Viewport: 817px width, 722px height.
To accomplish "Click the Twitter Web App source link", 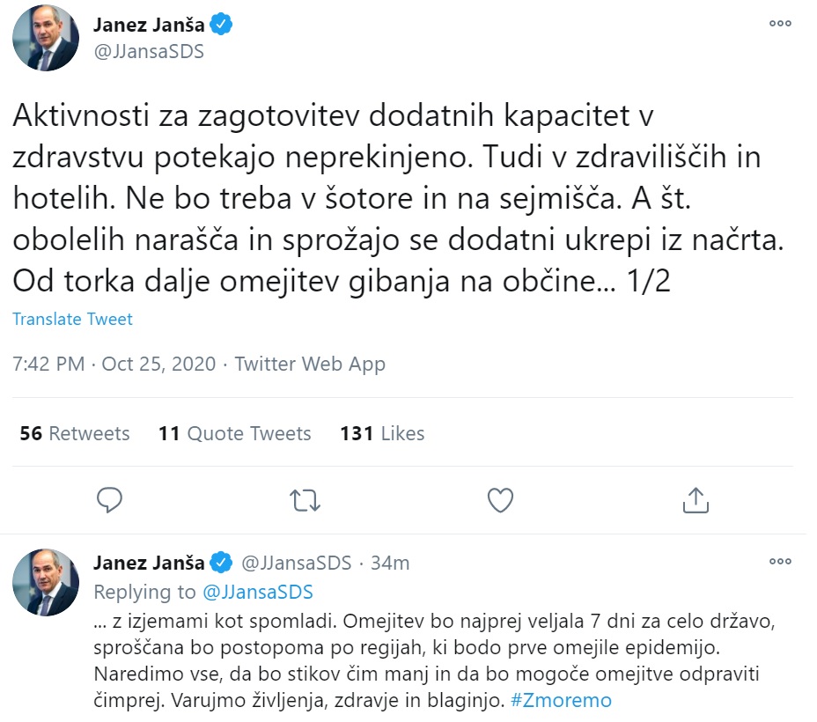I will pos(310,364).
